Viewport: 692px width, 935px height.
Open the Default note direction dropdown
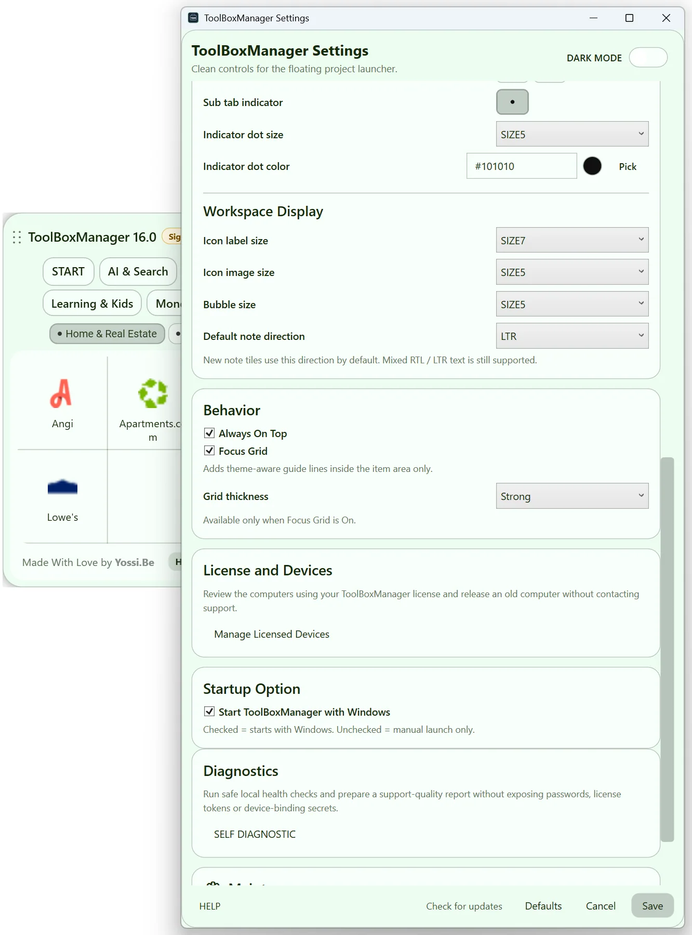pyautogui.click(x=572, y=336)
